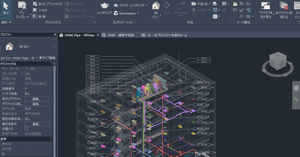
Task: Click the Sheet icon in シート構成 panel
Action: (235, 4)
